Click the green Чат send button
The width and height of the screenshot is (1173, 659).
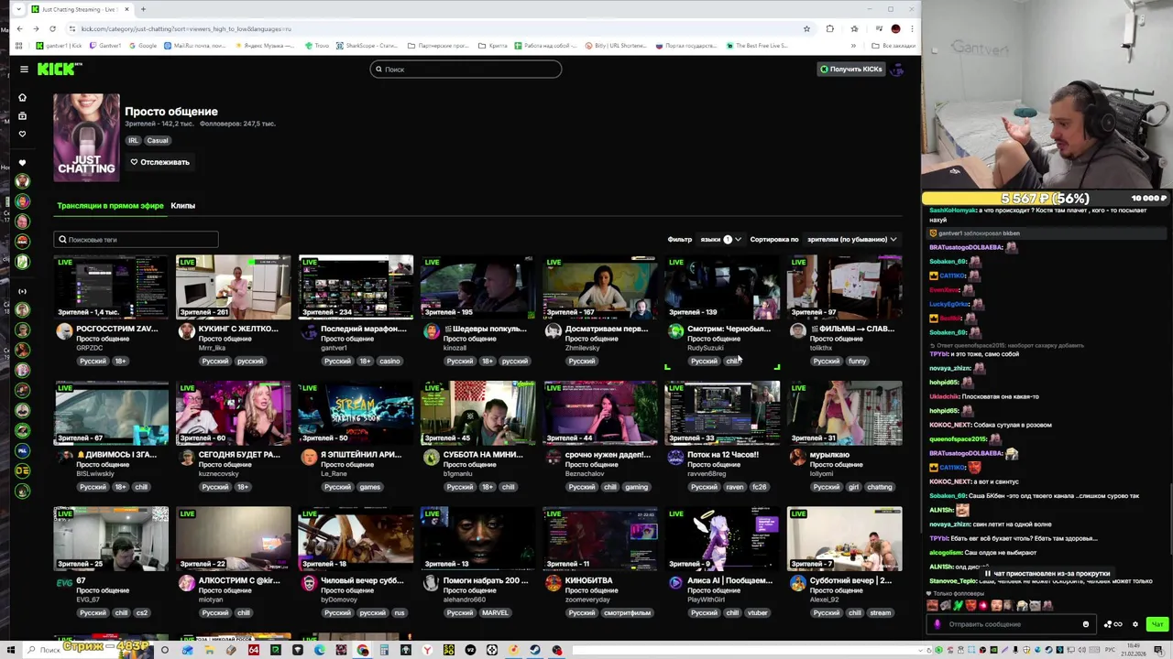1157,624
